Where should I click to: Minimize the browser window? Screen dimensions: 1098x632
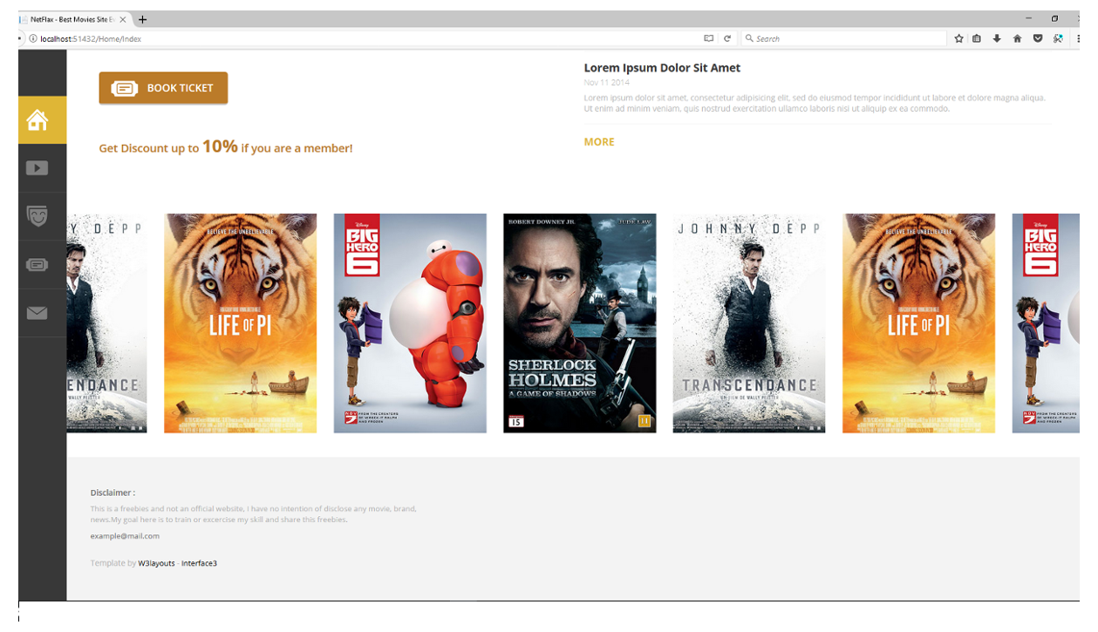[1029, 18]
